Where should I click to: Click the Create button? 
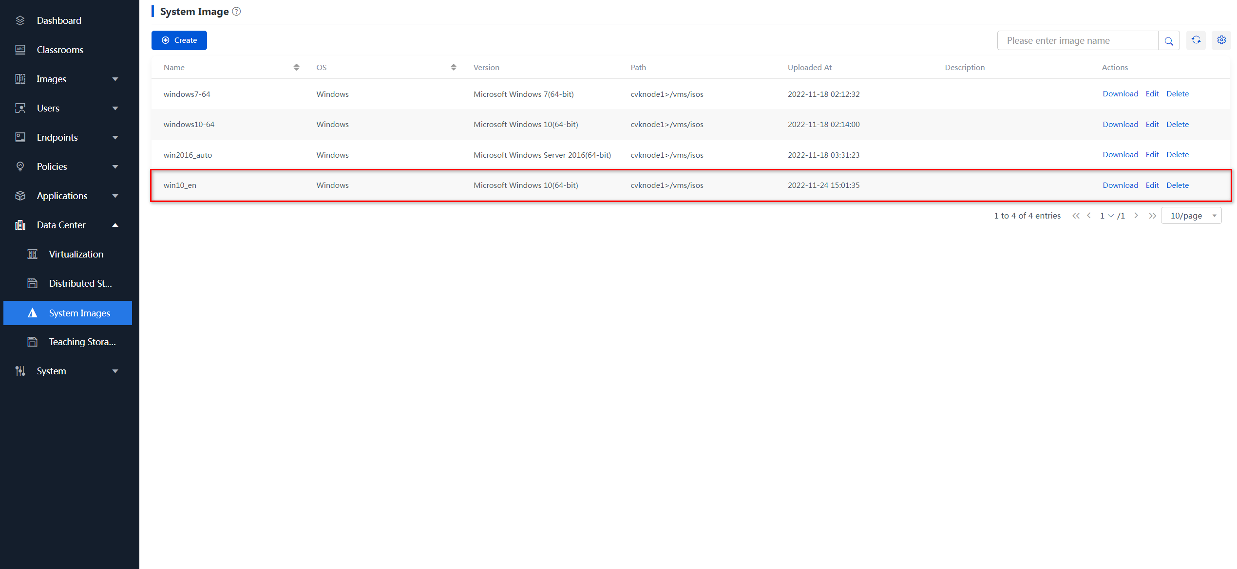click(x=179, y=40)
